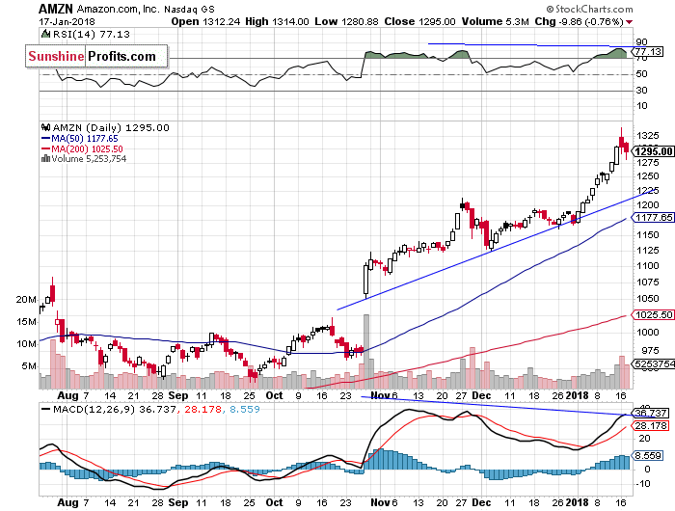Click the Sep label under the price chart
This screenshot has width=675, height=511.
click(x=178, y=395)
